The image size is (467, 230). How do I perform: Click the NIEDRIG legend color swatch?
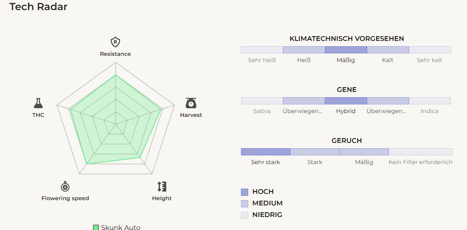[x=244, y=215]
